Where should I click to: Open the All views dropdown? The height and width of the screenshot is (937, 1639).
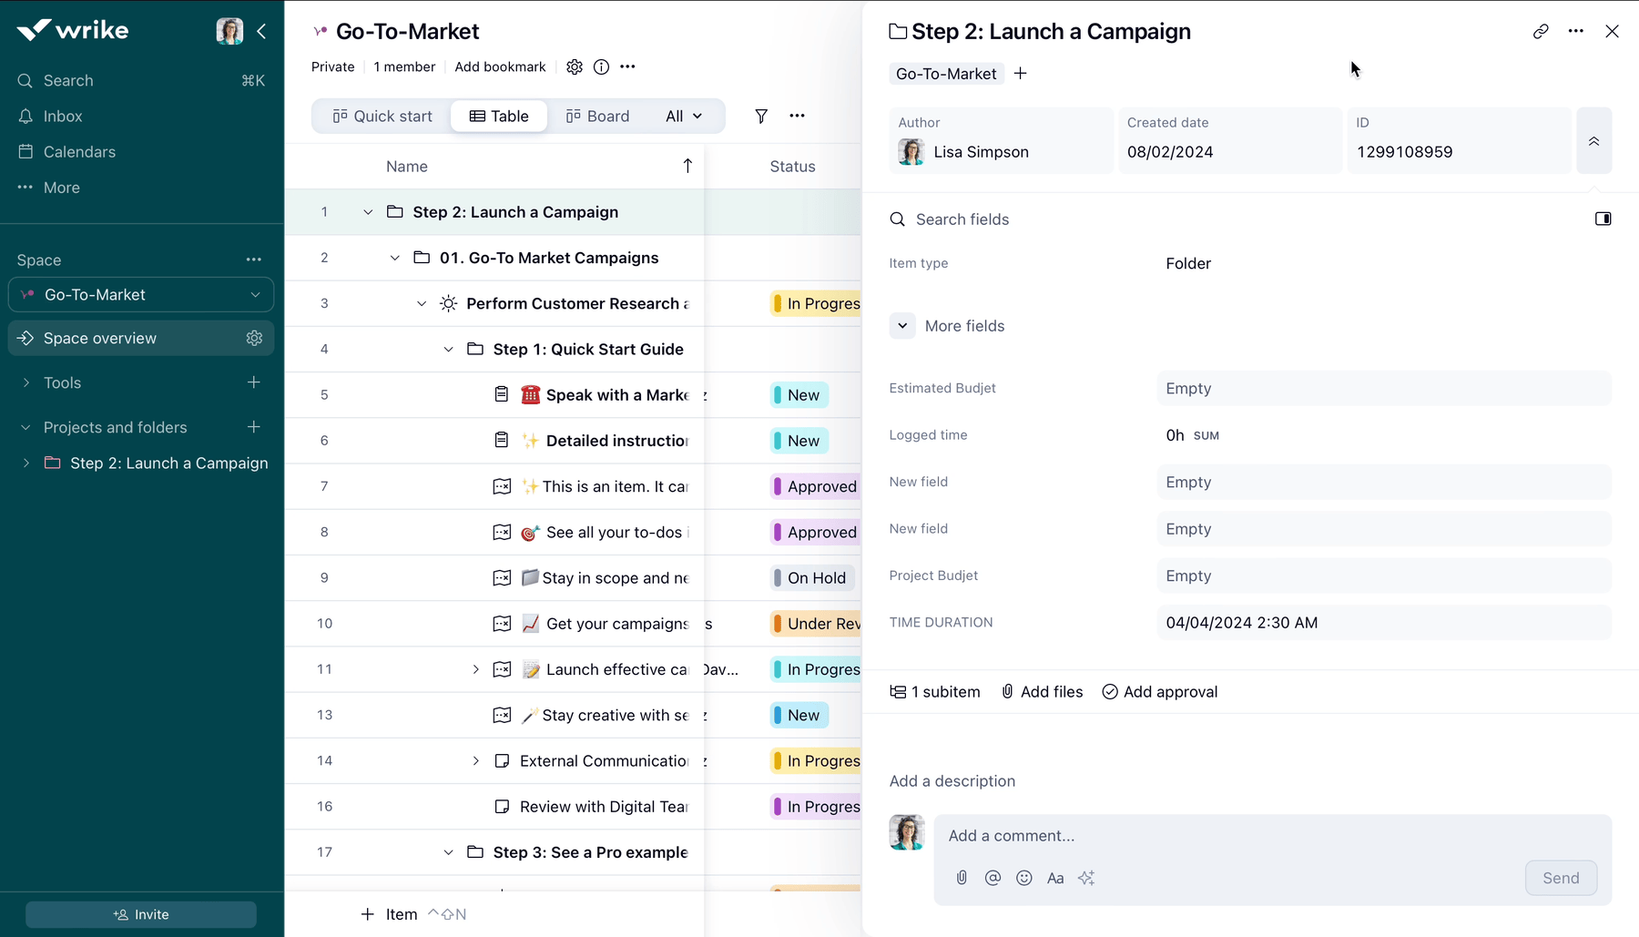point(684,117)
